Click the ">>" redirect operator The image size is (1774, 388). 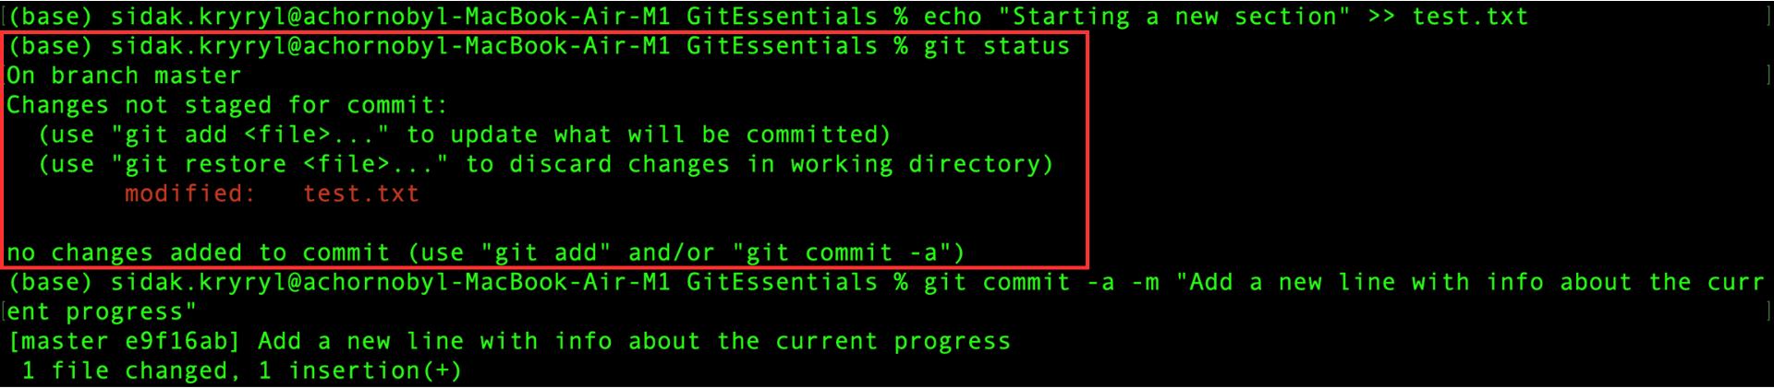click(x=1381, y=17)
